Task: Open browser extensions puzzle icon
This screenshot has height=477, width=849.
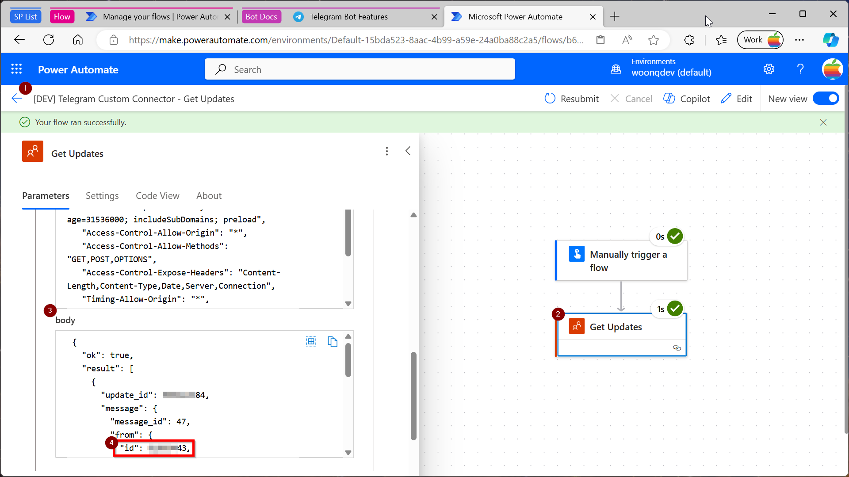Action: click(689, 40)
